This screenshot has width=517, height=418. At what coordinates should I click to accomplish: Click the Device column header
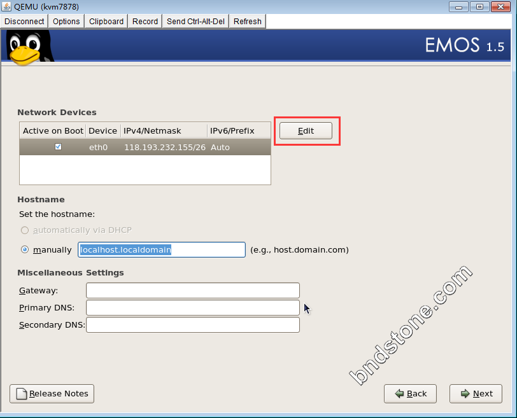103,131
